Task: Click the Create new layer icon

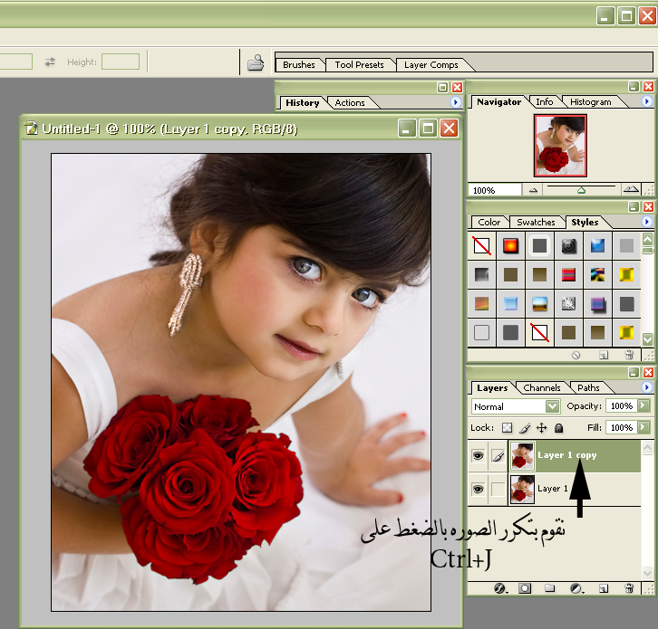Action: pyautogui.click(x=603, y=588)
